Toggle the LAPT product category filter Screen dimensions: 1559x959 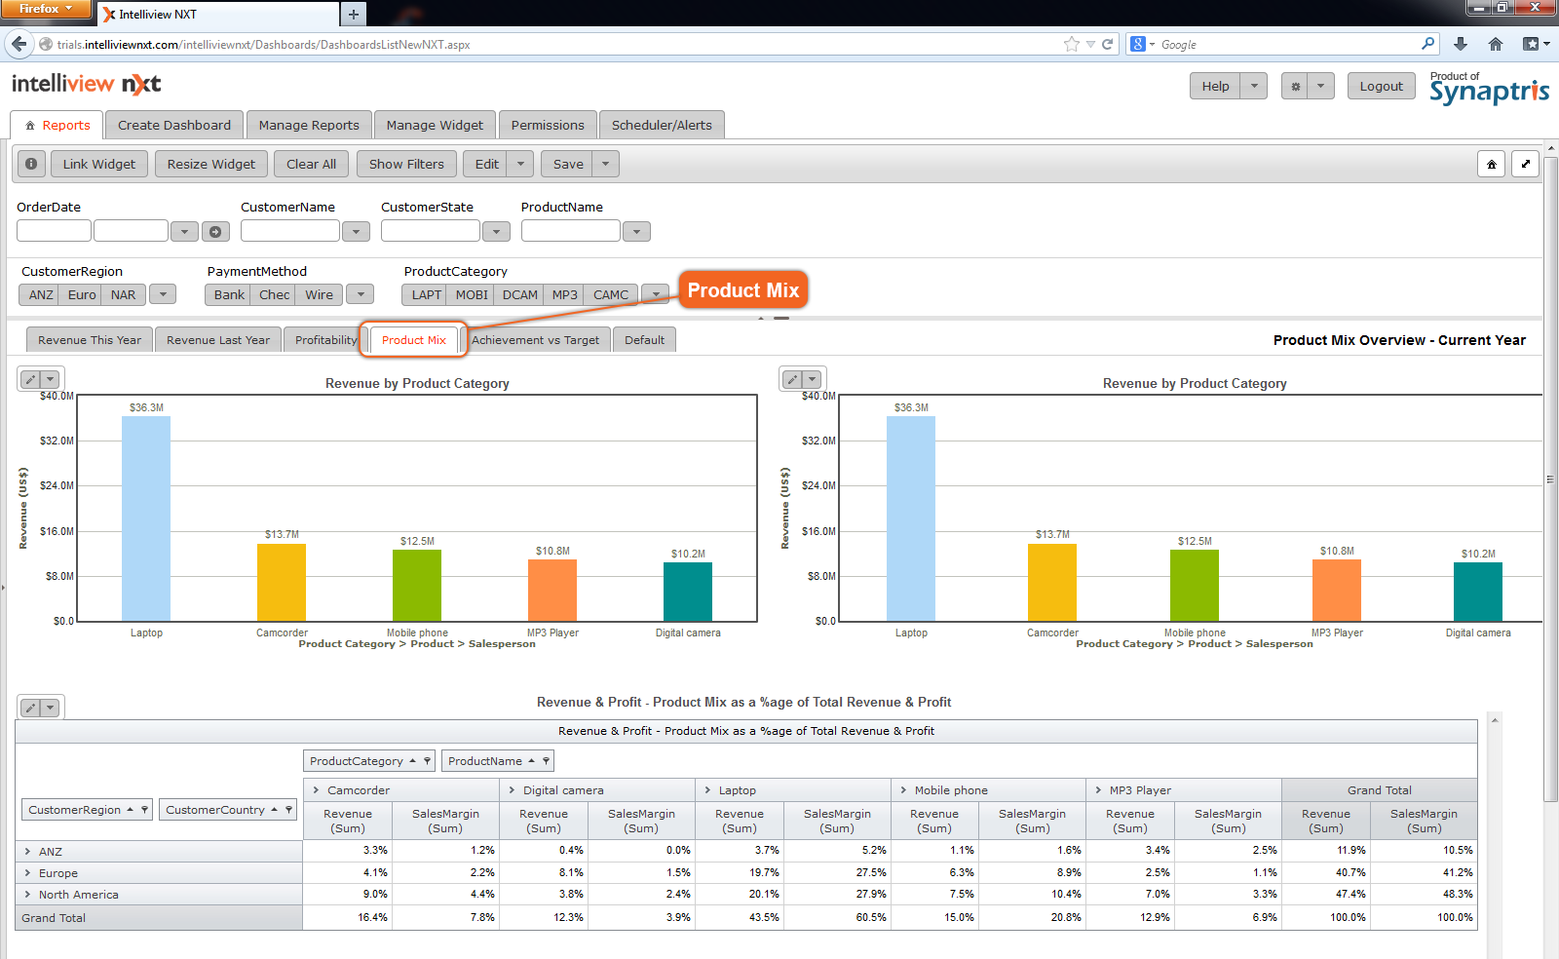click(x=426, y=295)
